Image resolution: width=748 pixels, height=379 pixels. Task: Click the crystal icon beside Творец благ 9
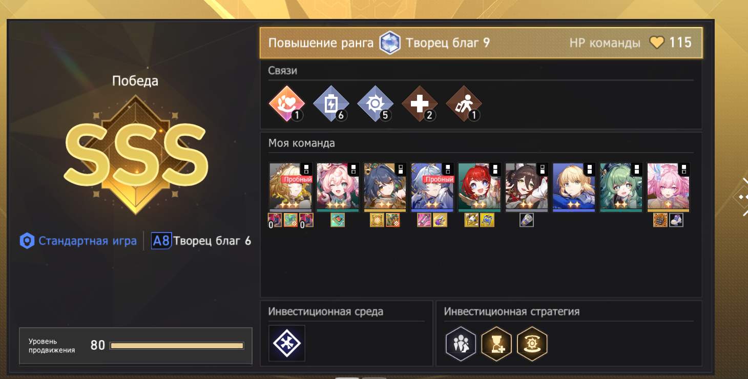click(390, 43)
